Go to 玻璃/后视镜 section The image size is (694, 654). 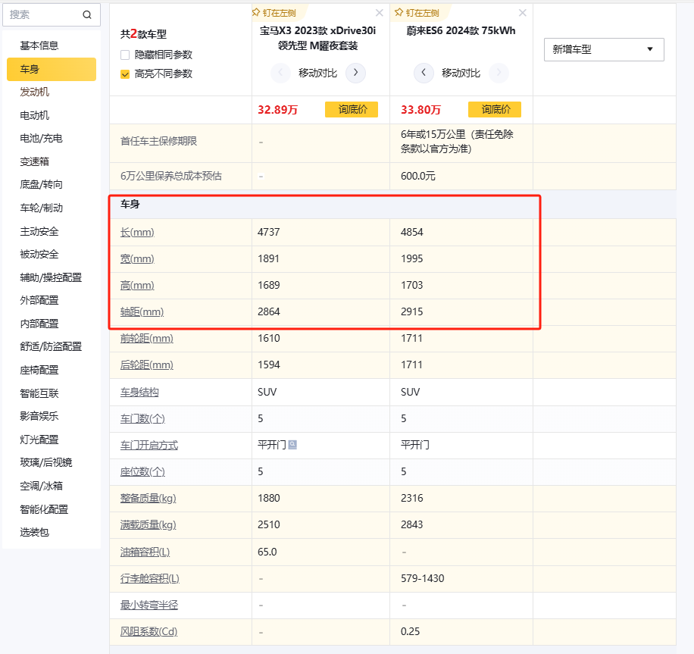click(x=46, y=462)
